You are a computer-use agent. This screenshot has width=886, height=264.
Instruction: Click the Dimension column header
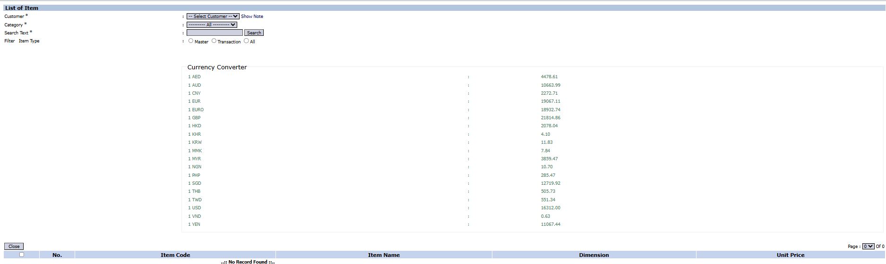coord(594,255)
